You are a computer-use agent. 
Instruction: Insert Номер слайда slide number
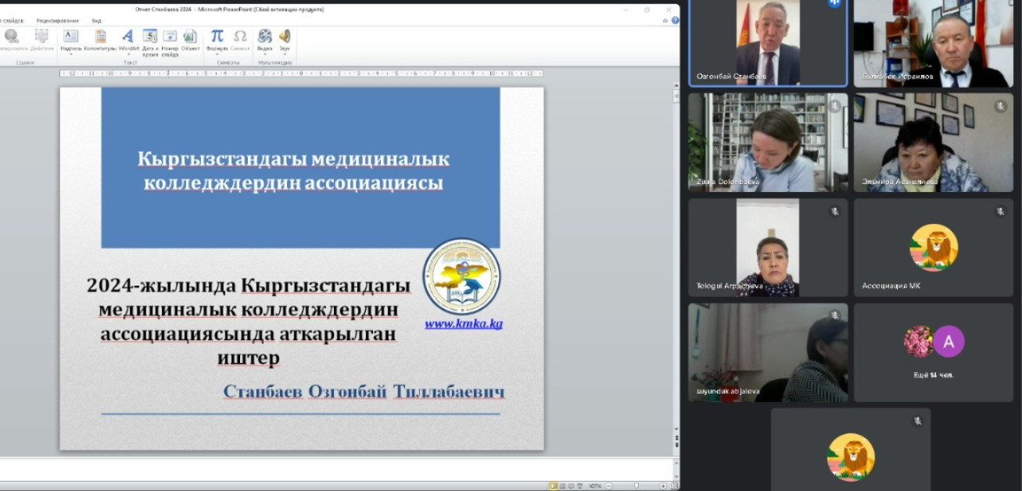click(170, 41)
